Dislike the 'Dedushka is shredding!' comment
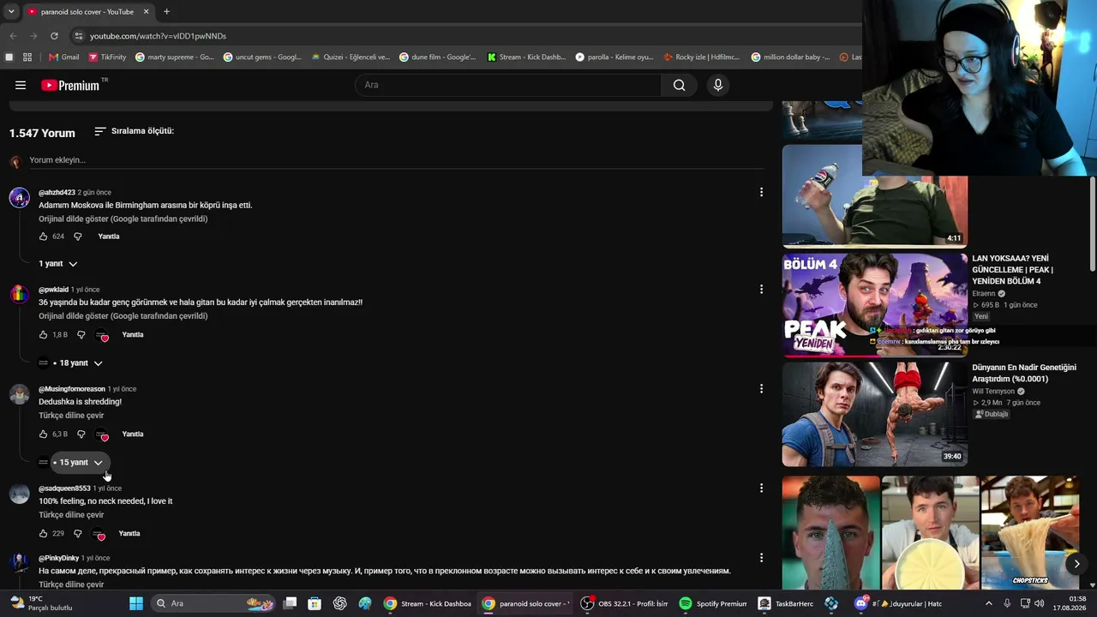Image resolution: width=1097 pixels, height=617 pixels. click(81, 434)
